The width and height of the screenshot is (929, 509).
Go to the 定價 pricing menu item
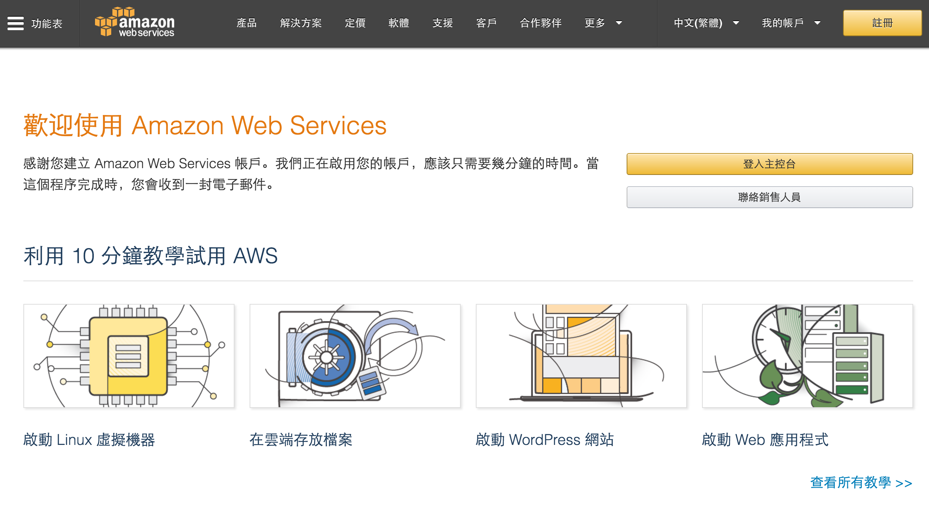tap(355, 23)
